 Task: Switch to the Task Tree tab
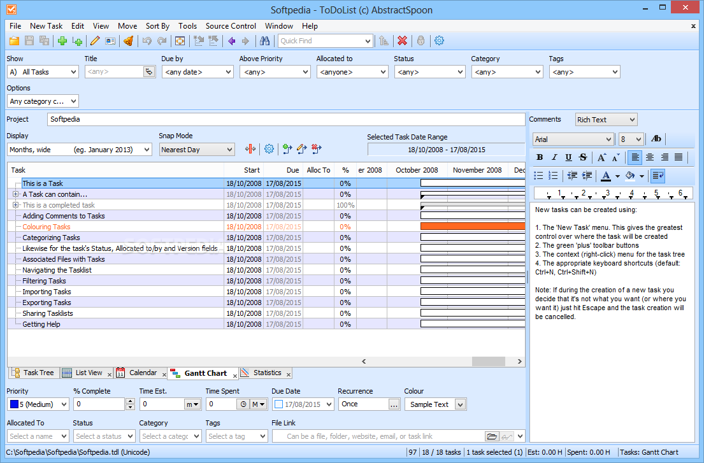click(x=34, y=373)
